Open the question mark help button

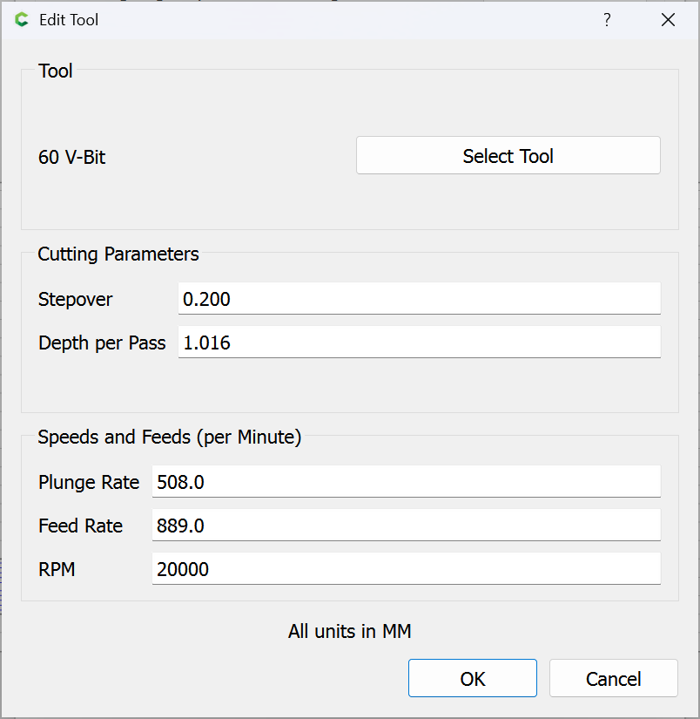607,19
